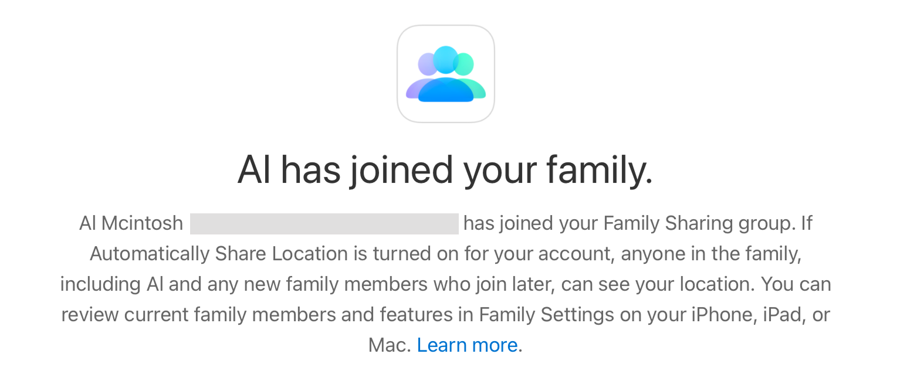Screen dimensions: 907x381
Task: Click the gray redacted email bar
Action: pyautogui.click(x=324, y=224)
